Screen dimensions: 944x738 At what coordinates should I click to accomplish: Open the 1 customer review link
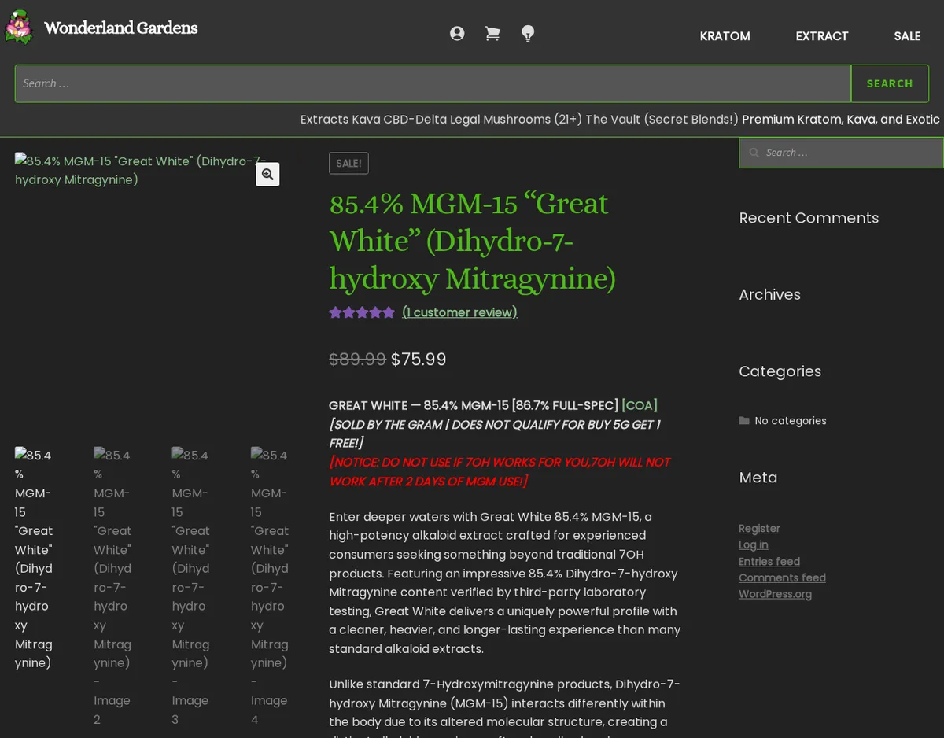pos(459,312)
